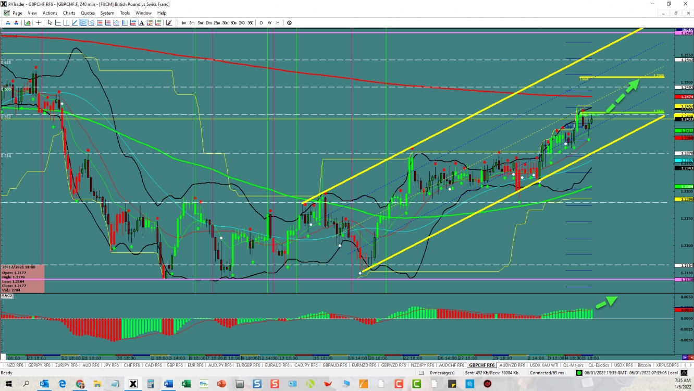Open the Help menu
Viewport: 694px width, 391px height.
pyautogui.click(x=162, y=13)
